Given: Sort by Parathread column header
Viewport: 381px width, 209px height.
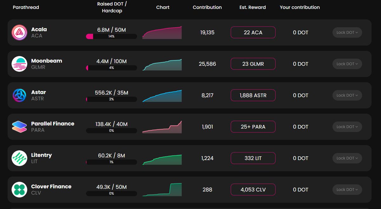Looking at the screenshot, I should pyautogui.click(x=26, y=7).
